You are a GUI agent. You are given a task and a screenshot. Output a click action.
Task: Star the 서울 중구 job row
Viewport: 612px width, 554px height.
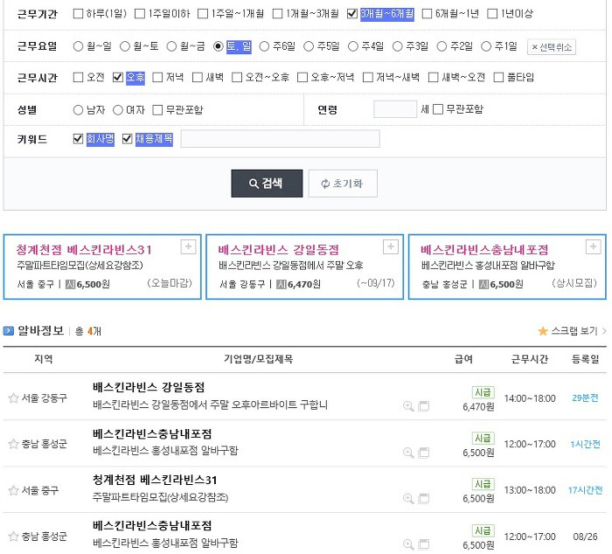tap(13, 490)
